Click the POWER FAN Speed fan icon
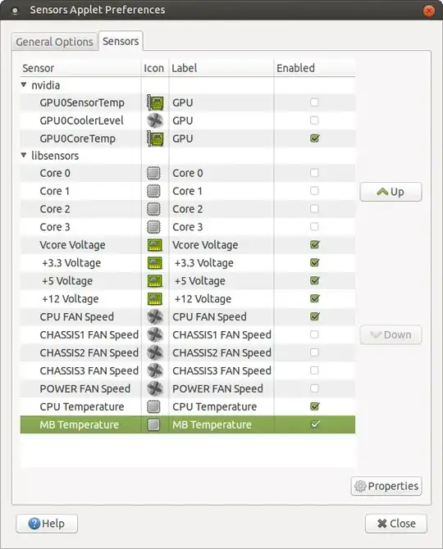The width and height of the screenshot is (443, 549). [x=154, y=388]
